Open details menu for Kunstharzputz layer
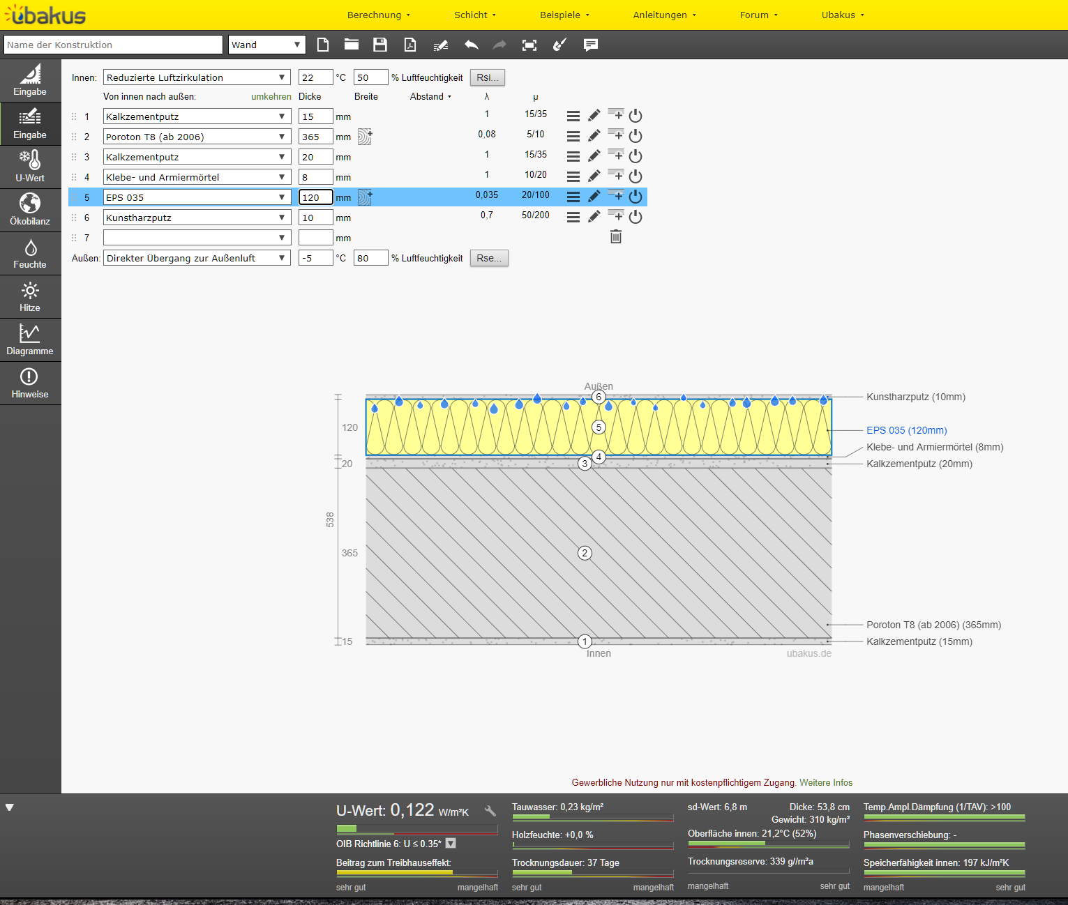1068x905 pixels. (573, 217)
